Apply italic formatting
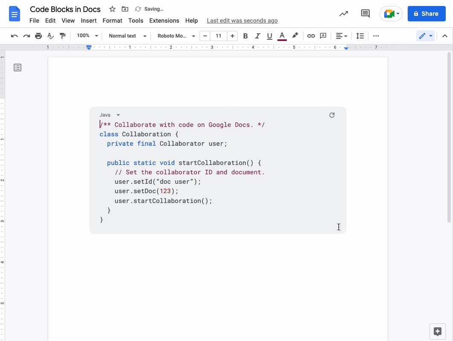 coord(257,36)
